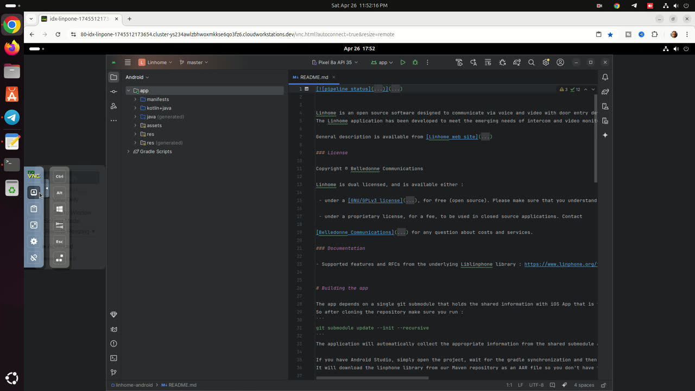This screenshot has width=695, height=391.
Task: Open the Commit tool window
Action: point(113,92)
